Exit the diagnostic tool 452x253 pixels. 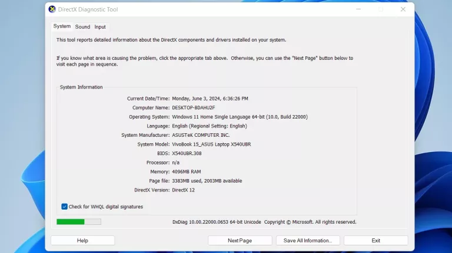tap(375, 240)
